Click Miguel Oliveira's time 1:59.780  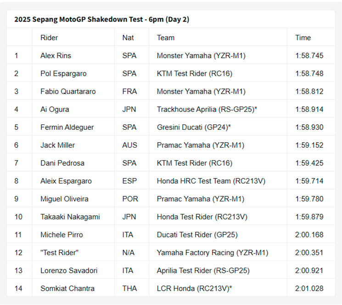click(x=309, y=199)
